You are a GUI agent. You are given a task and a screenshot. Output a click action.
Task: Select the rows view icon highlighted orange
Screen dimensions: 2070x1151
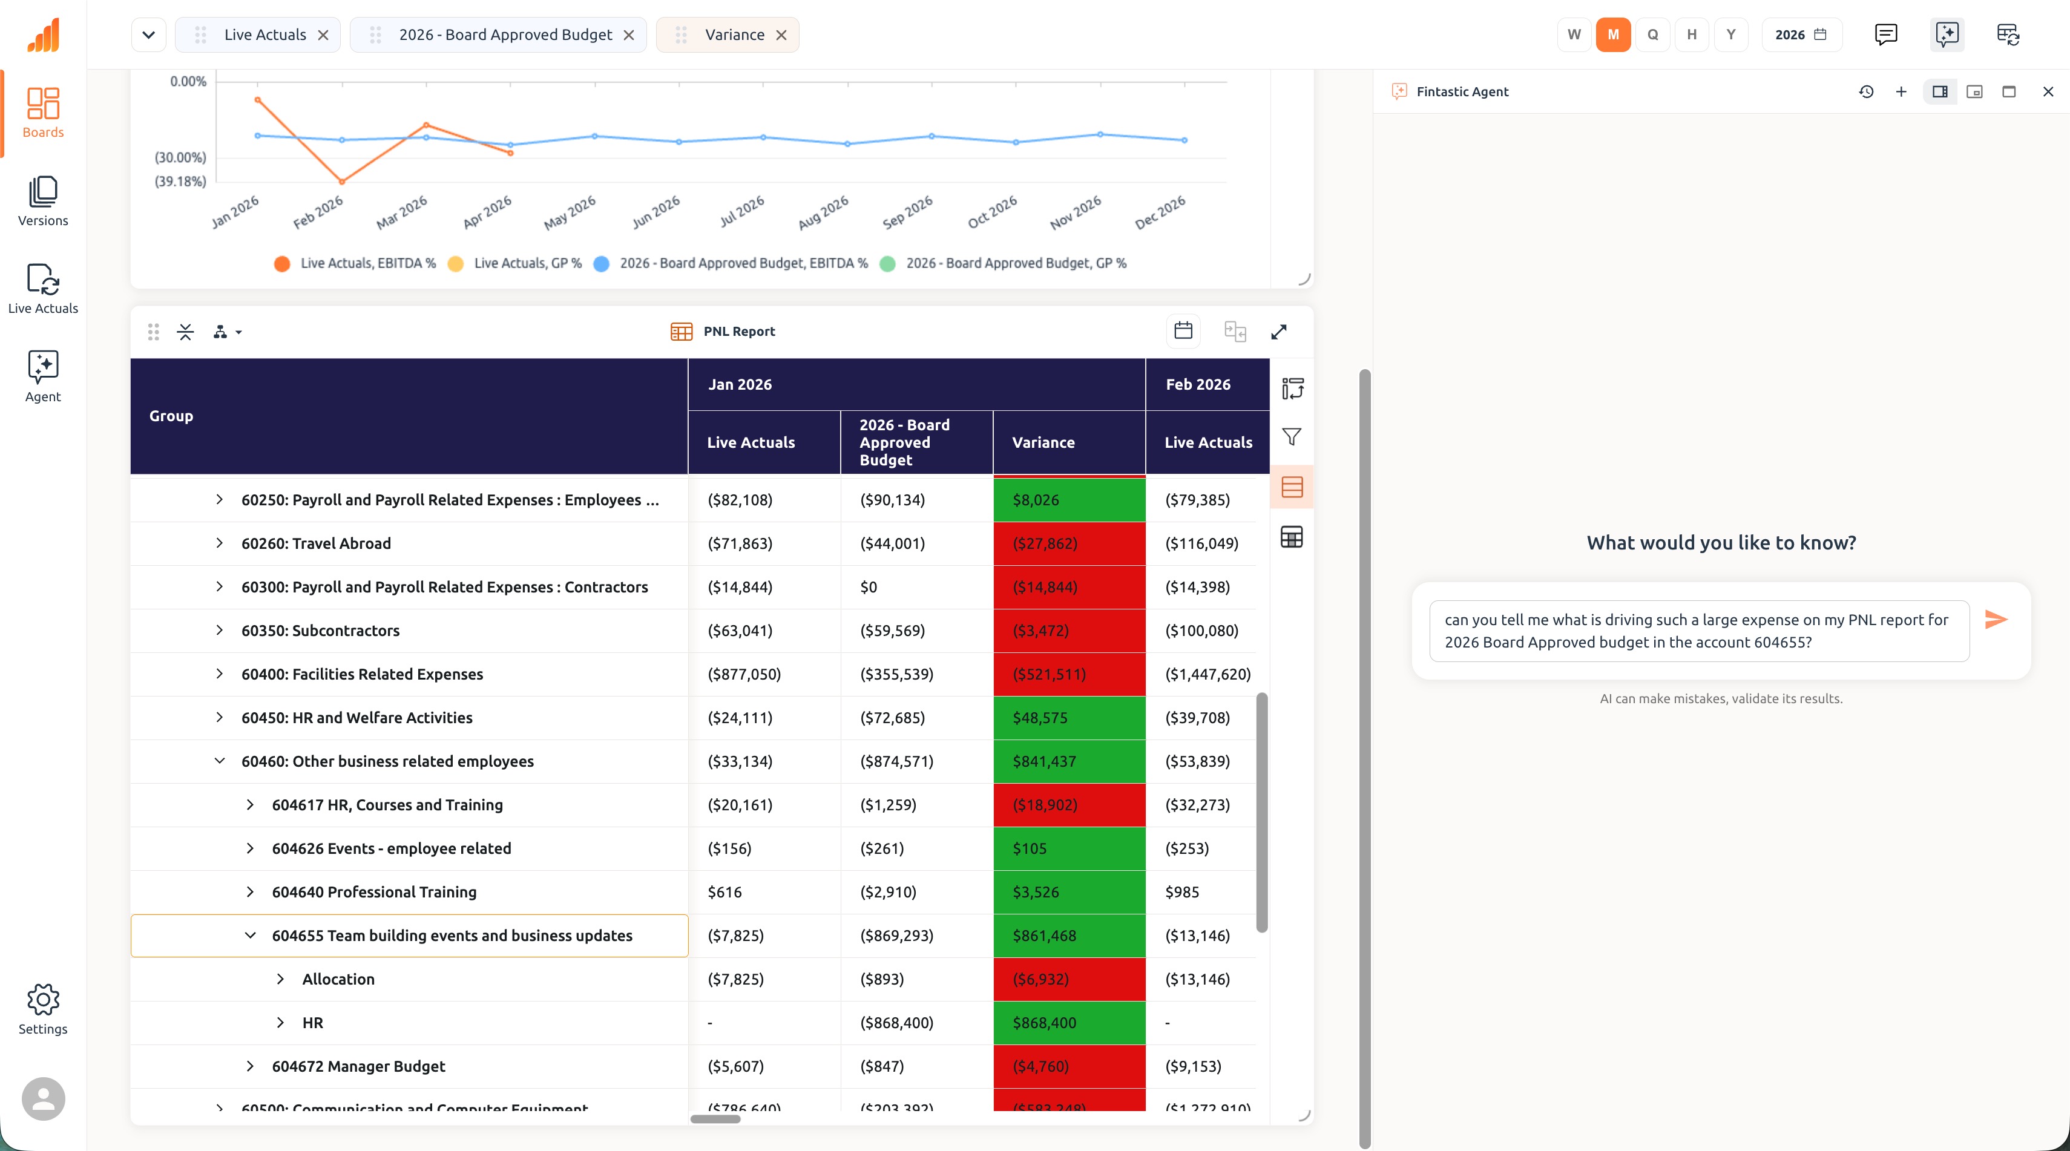point(1292,487)
